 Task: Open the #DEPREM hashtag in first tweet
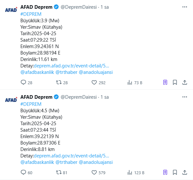pyautogui.click(x=31, y=14)
